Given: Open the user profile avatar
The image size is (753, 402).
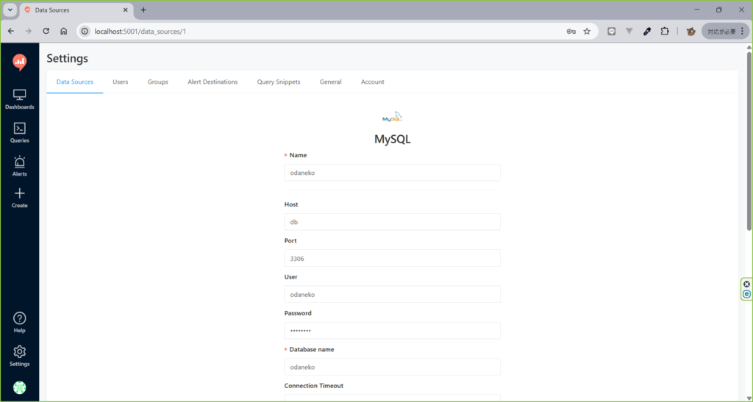Looking at the screenshot, I should (20, 387).
